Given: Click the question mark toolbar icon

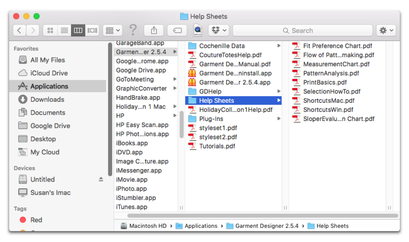Looking at the screenshot, I should [x=133, y=30].
